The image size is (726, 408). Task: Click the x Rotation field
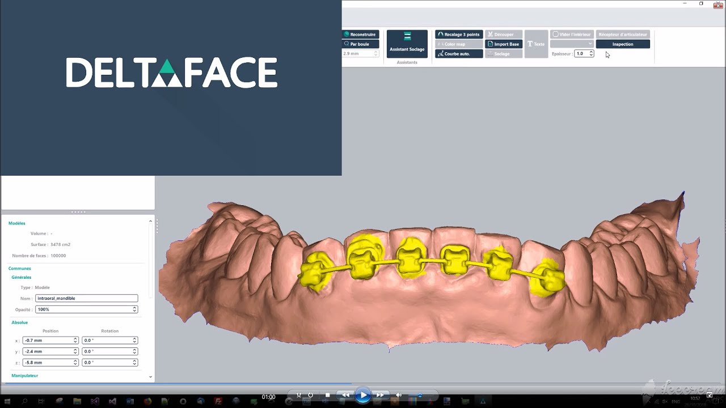(x=109, y=341)
